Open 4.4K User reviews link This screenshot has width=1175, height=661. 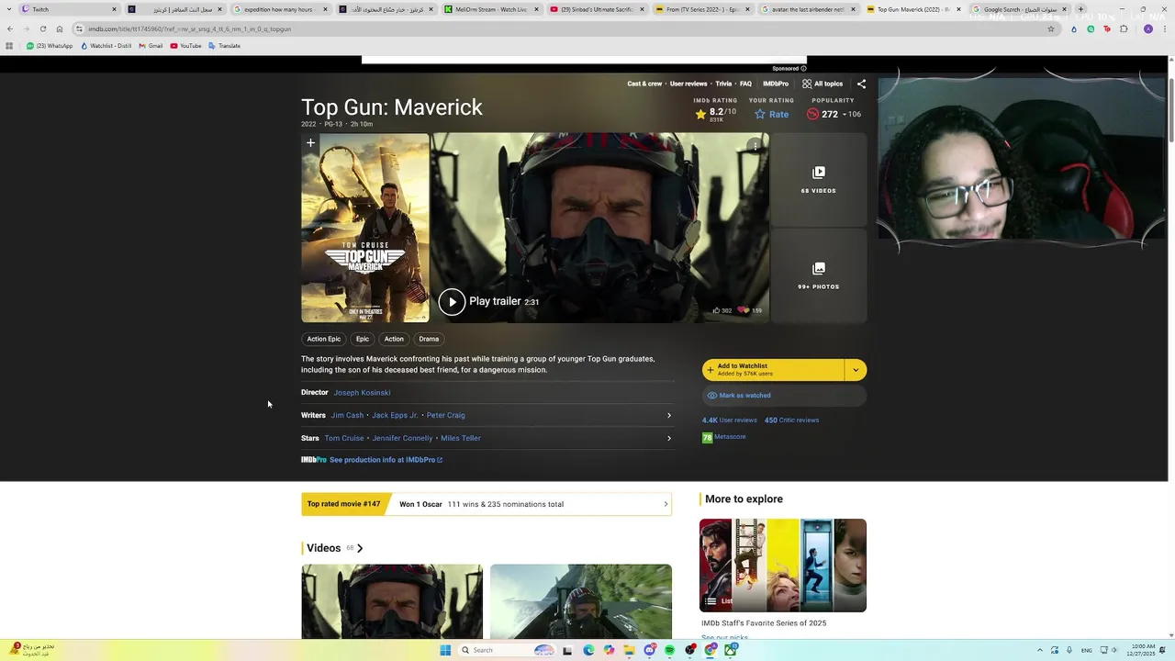click(729, 420)
